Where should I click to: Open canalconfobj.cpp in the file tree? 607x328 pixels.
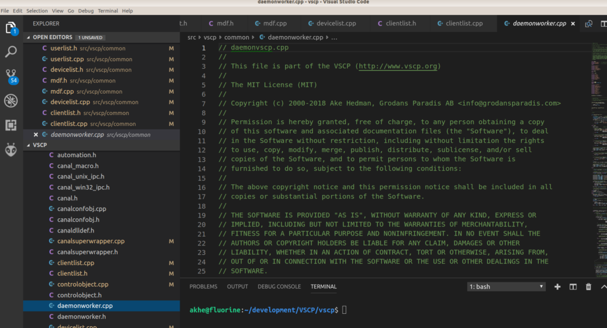[101, 209]
